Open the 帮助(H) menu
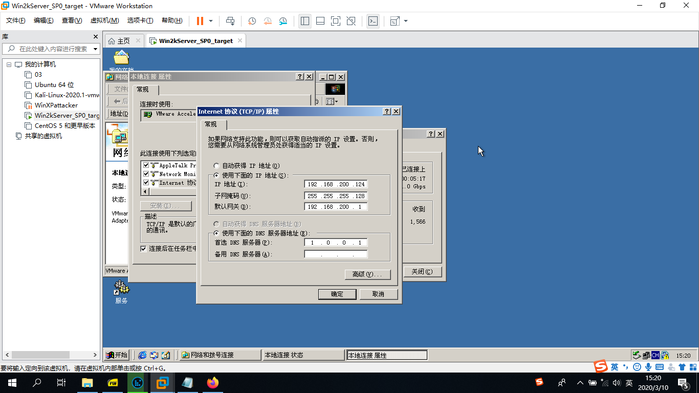699x393 pixels. [x=172, y=20]
